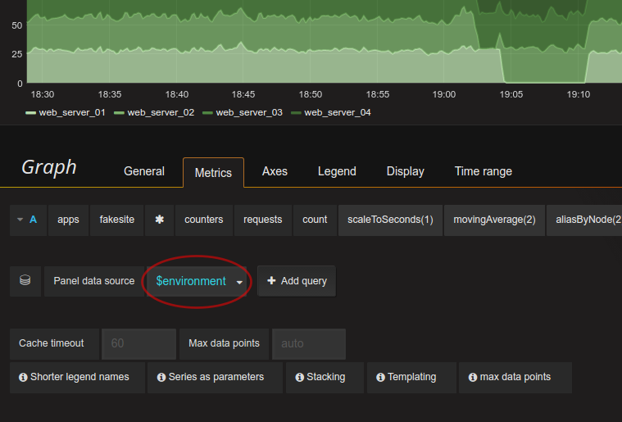Toggle web_server_01 series in legend
This screenshot has height=422, width=622.
72,112
